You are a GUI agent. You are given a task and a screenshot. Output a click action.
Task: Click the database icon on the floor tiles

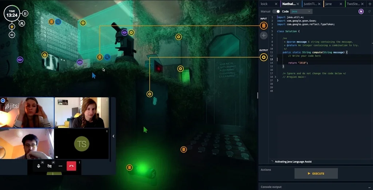[x=184, y=150]
